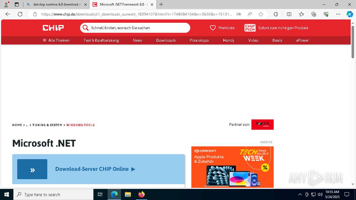
Task: Open the Praxistipps menu item
Action: click(x=199, y=40)
